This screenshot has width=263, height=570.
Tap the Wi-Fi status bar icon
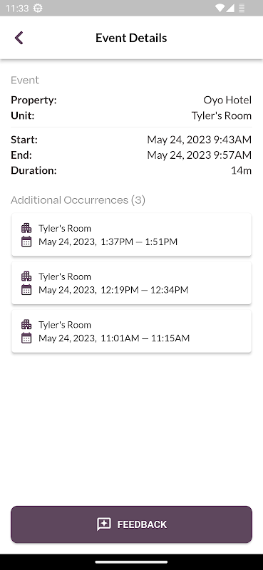pyautogui.click(x=220, y=8)
